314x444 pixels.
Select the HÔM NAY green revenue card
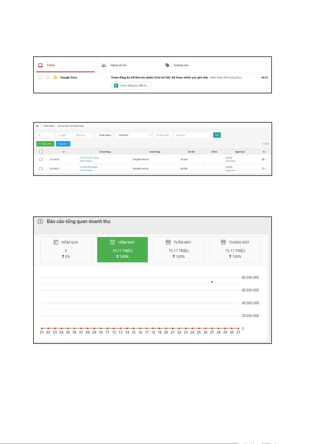[x=122, y=250]
